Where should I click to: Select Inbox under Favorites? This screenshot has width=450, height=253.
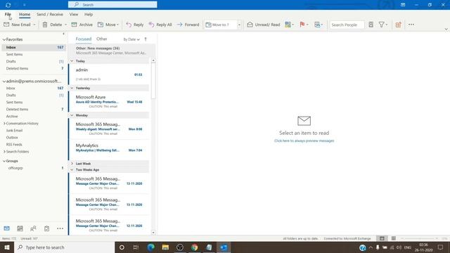34,47
